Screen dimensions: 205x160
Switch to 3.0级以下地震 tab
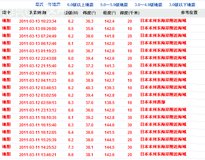coord(182,5)
